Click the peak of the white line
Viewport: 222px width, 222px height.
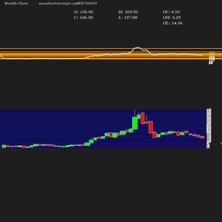tap(139, 47)
